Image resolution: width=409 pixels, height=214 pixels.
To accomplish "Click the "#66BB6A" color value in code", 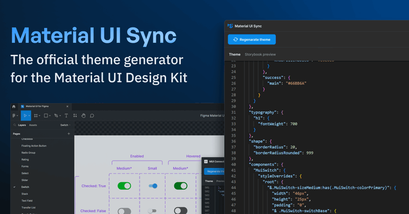I will pos(296,83).
